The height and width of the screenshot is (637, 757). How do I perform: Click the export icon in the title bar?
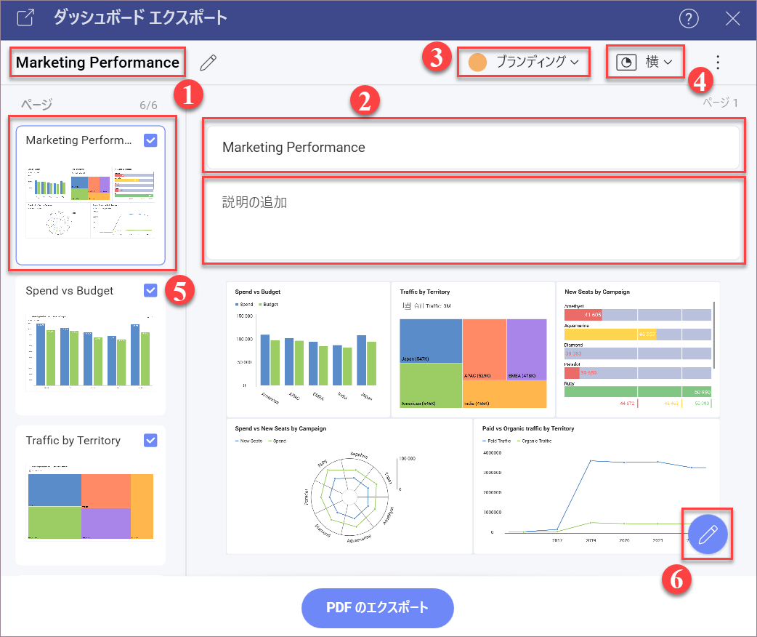(25, 18)
